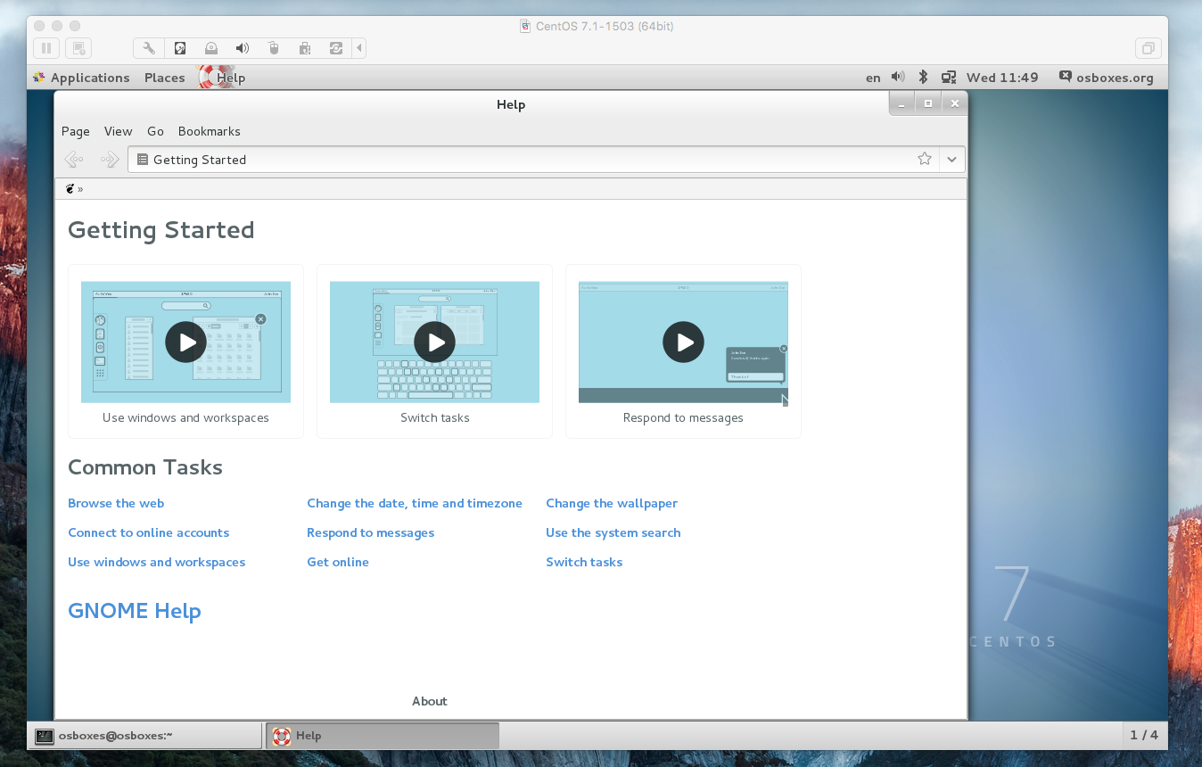Image resolution: width=1202 pixels, height=767 pixels.
Task: Open VM settings wrench icon
Action: click(149, 48)
